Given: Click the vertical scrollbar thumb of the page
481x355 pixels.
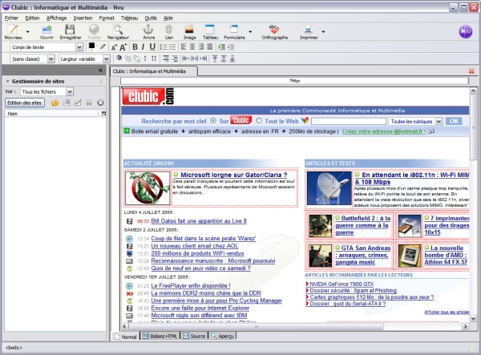Looking at the screenshot, I should (473, 127).
